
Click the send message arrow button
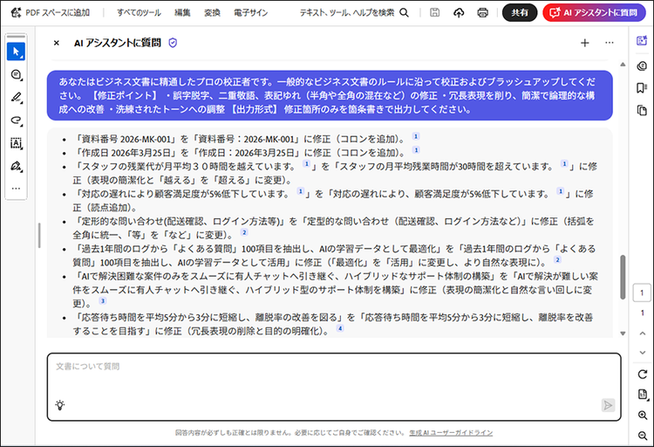tap(608, 405)
